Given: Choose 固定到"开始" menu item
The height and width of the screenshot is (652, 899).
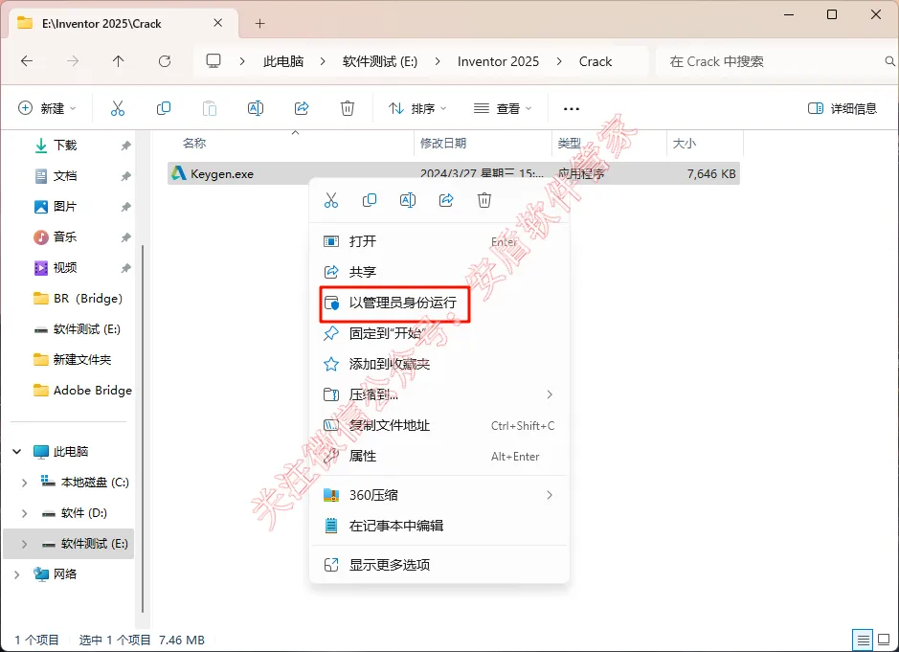Looking at the screenshot, I should 439,333.
